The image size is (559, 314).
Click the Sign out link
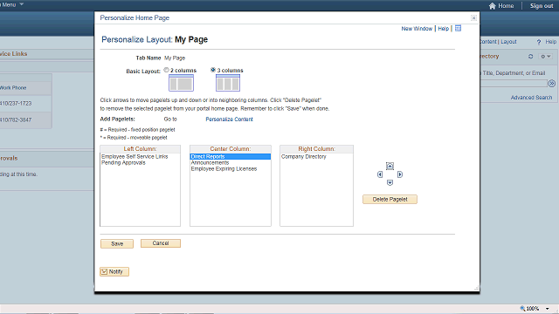[x=542, y=6]
